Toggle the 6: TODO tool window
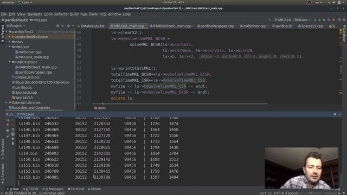347x195 pixels. pyautogui.click(x=30, y=189)
